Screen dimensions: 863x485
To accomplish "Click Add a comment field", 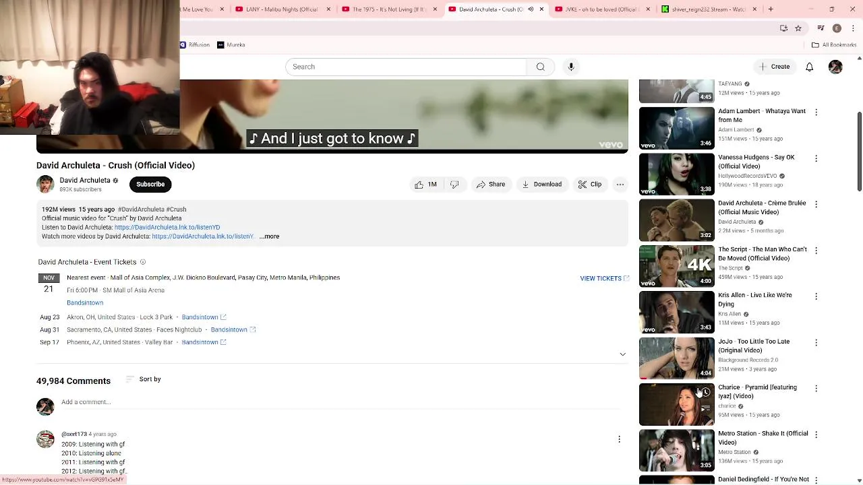I will (x=340, y=402).
